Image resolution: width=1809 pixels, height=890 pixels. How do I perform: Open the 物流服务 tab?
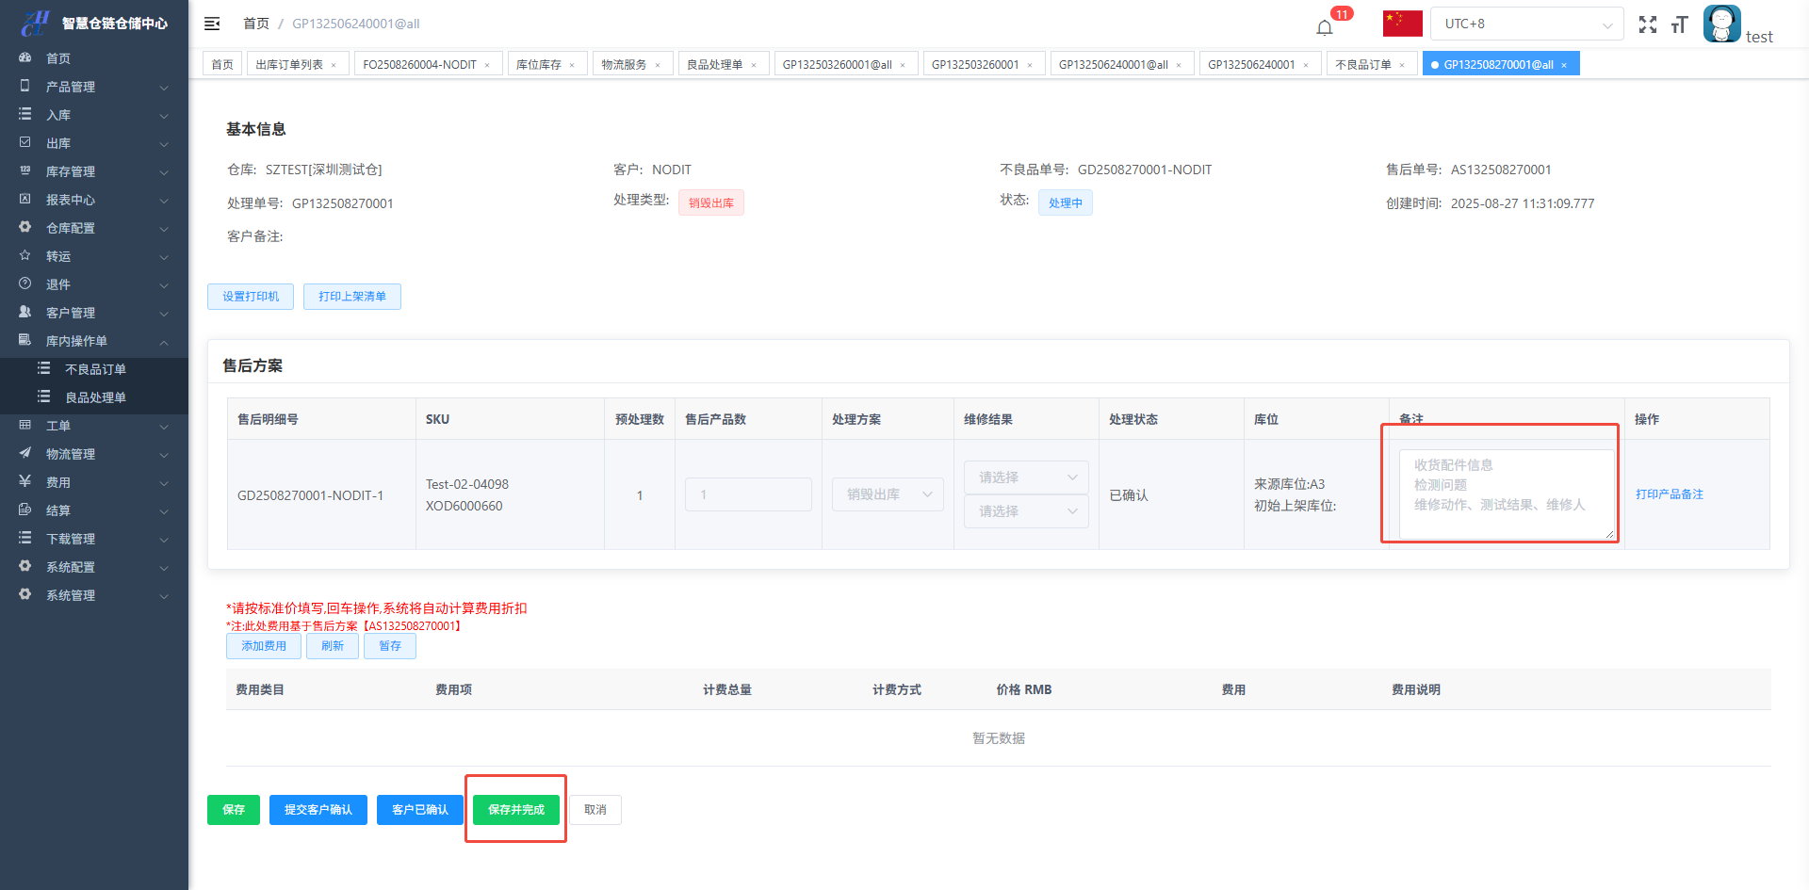click(624, 64)
